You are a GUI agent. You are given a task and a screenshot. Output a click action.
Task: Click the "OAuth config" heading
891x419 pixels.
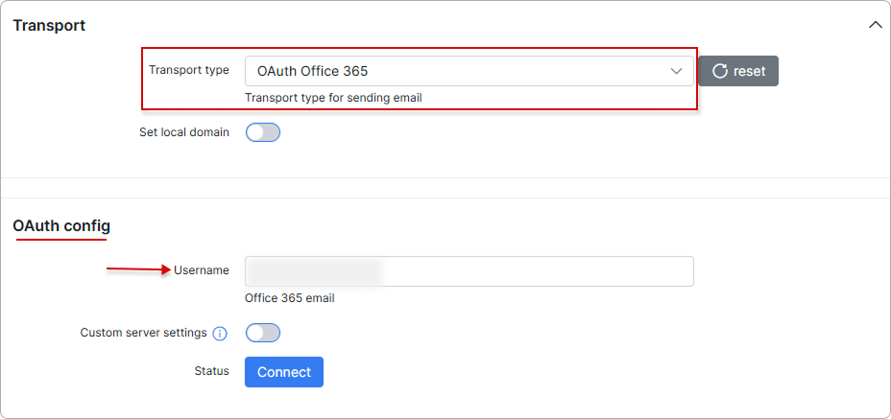click(x=61, y=226)
